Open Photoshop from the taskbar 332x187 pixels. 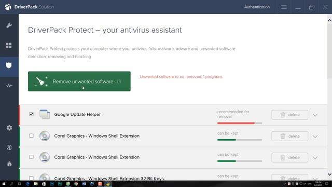(x=52, y=184)
